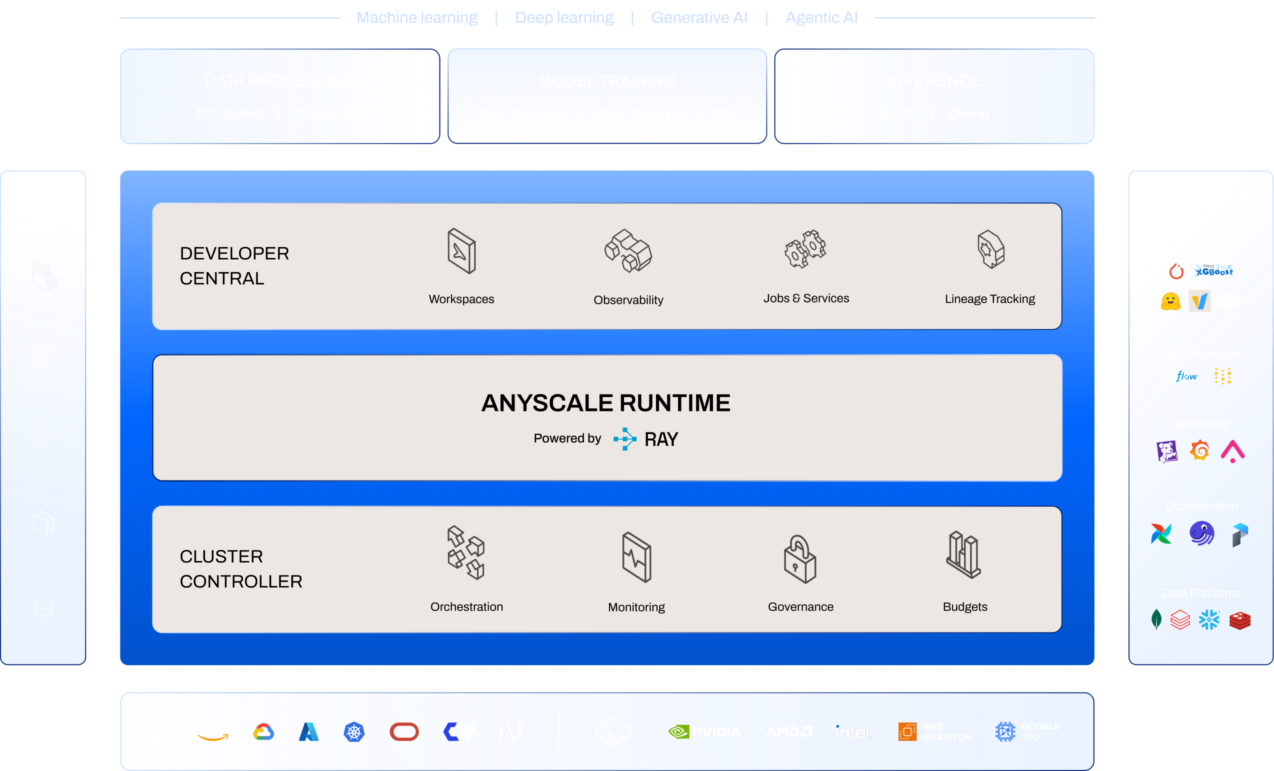Click the Grafana logo under Monitoring
The height and width of the screenshot is (771, 1274).
1200,450
